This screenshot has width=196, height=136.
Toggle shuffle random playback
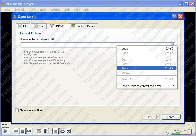[x=69, y=131]
